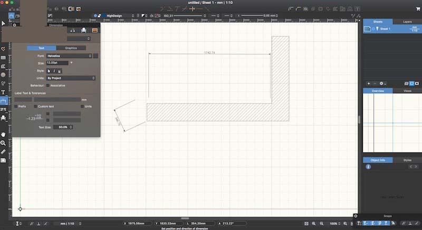Adjust the Text Size 50.0% stepper

(71, 127)
